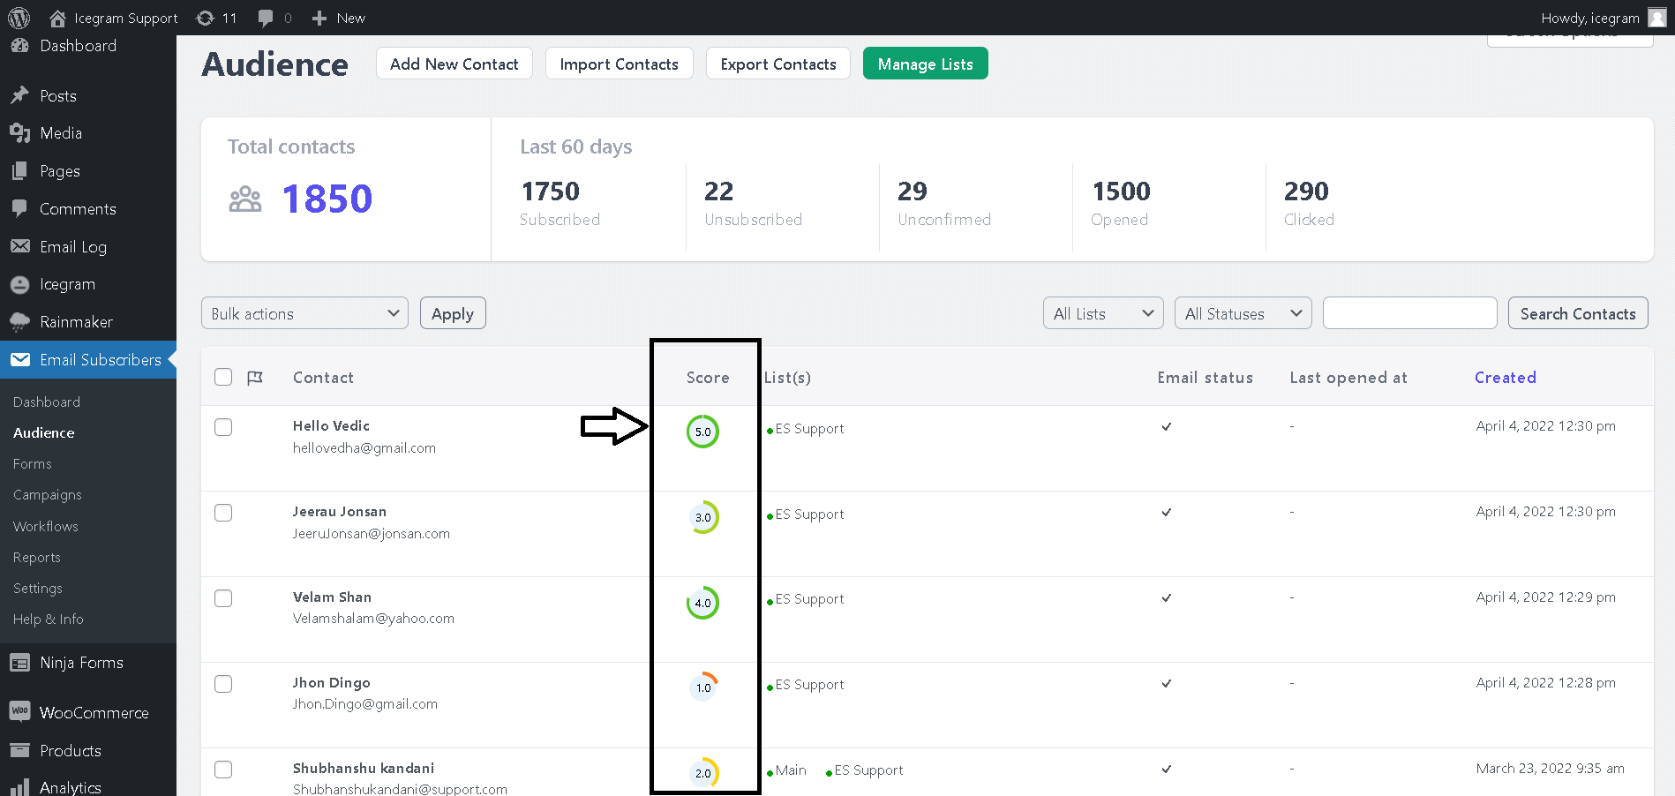1675x796 pixels.
Task: Click the Pages icon in sidebar
Action: click(x=19, y=171)
